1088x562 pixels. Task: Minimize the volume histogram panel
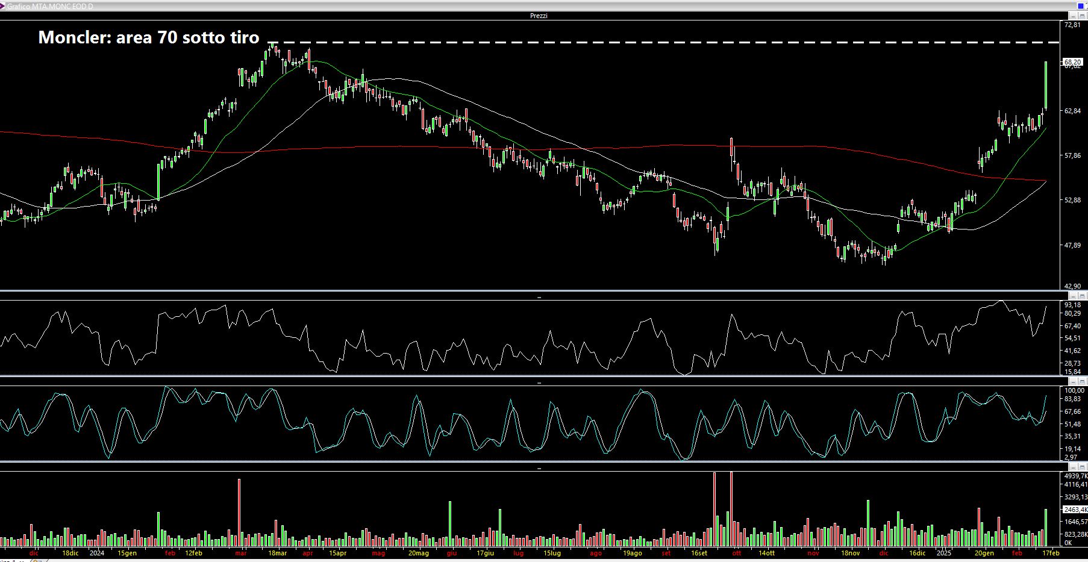click(1073, 467)
